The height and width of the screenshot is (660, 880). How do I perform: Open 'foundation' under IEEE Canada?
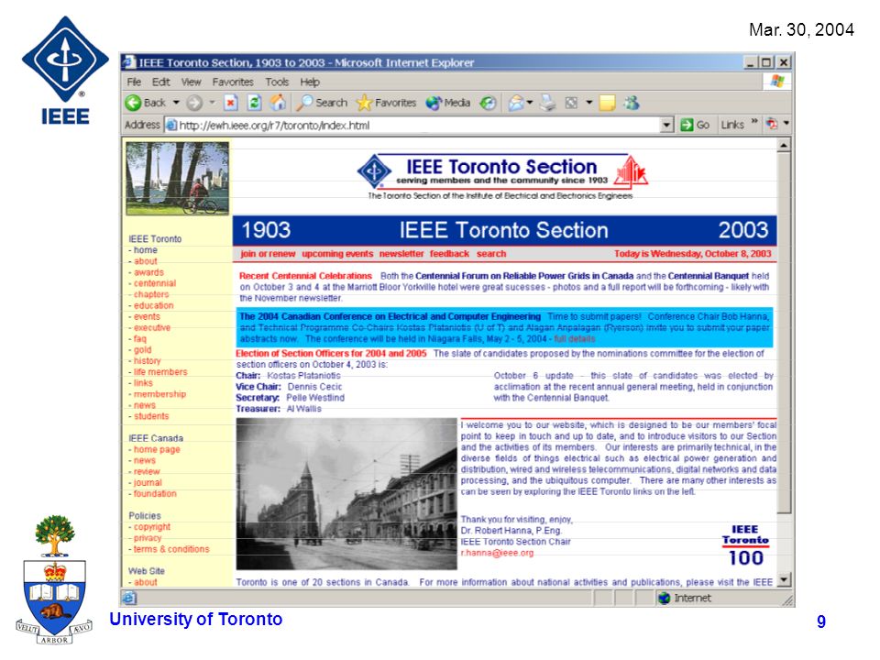155,494
